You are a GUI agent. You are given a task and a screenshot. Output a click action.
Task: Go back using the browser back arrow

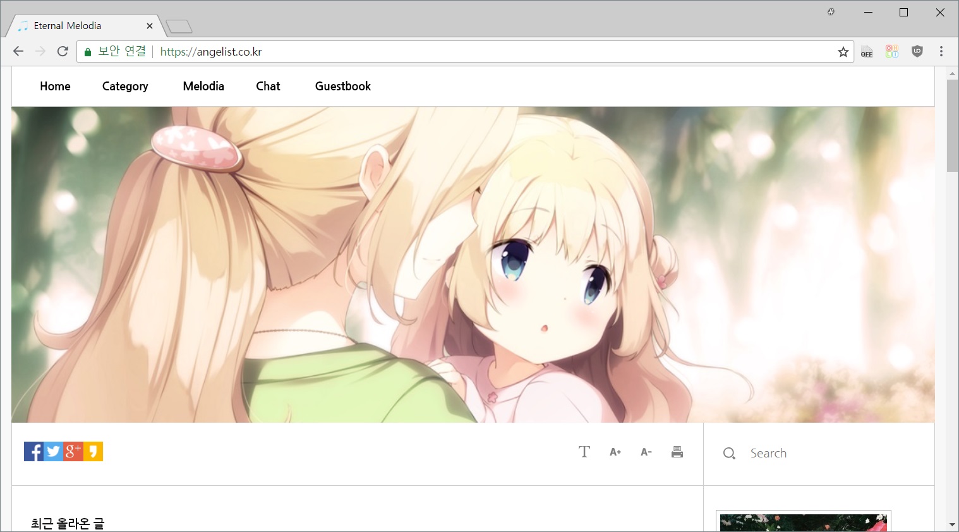click(18, 51)
